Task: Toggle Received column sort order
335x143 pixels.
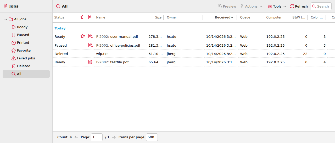Action: tap(224, 17)
